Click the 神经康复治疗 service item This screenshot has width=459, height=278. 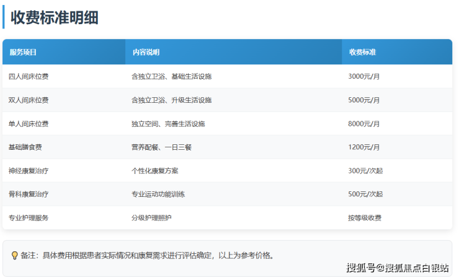29,171
